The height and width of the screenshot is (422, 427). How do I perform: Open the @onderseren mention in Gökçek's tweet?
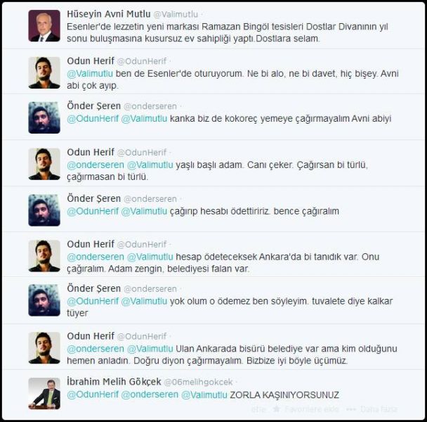pos(150,395)
